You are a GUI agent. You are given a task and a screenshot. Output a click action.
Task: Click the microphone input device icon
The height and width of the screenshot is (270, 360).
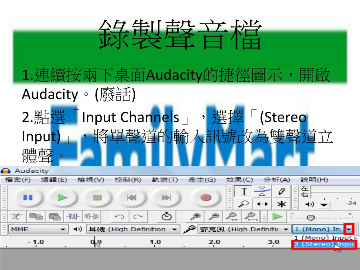189,229
